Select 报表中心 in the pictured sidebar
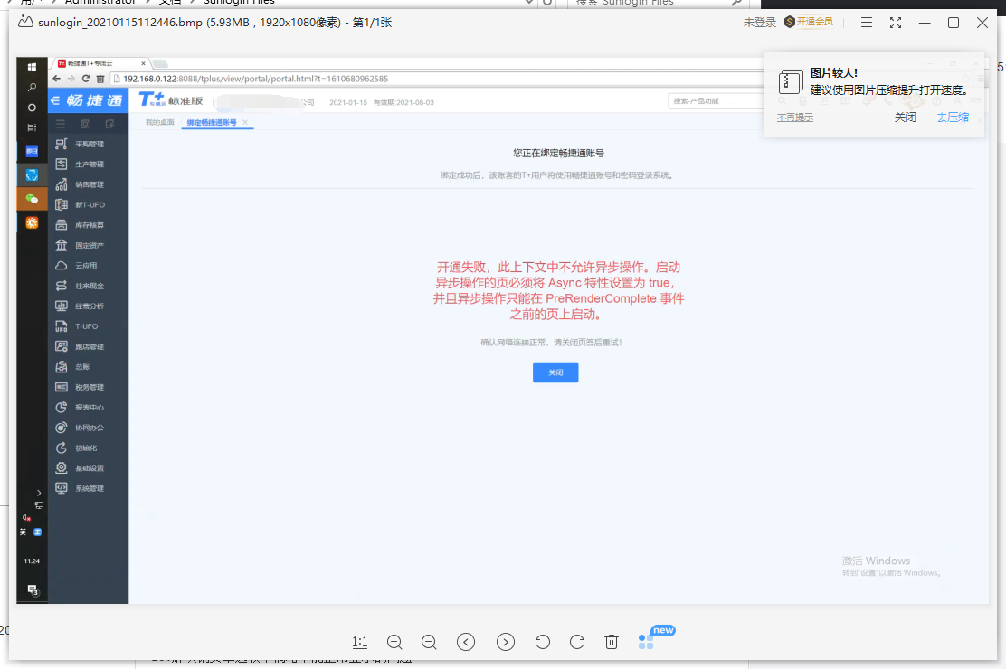This screenshot has height=669, width=1006. coord(89,408)
